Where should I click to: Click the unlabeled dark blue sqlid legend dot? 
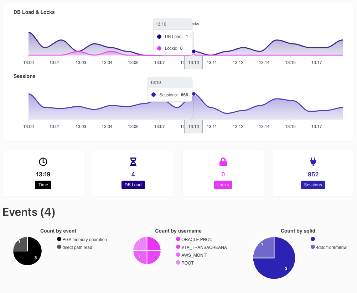click(313, 239)
